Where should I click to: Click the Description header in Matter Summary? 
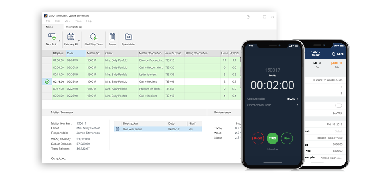[x=144, y=123]
